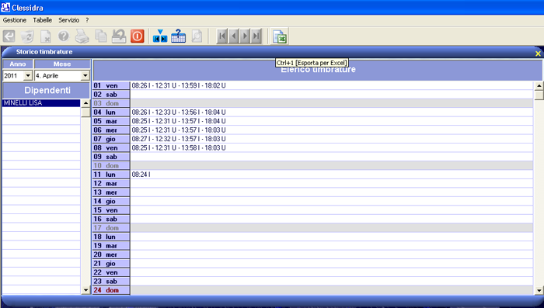Image resolution: width=544 pixels, height=308 pixels.
Task: Click the calendar with question mark icon
Action: pyautogui.click(x=178, y=36)
